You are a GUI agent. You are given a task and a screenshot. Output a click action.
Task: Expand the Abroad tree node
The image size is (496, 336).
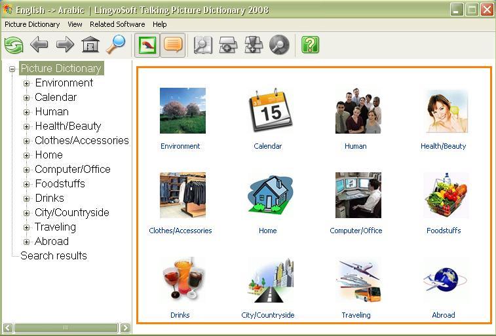(27, 242)
